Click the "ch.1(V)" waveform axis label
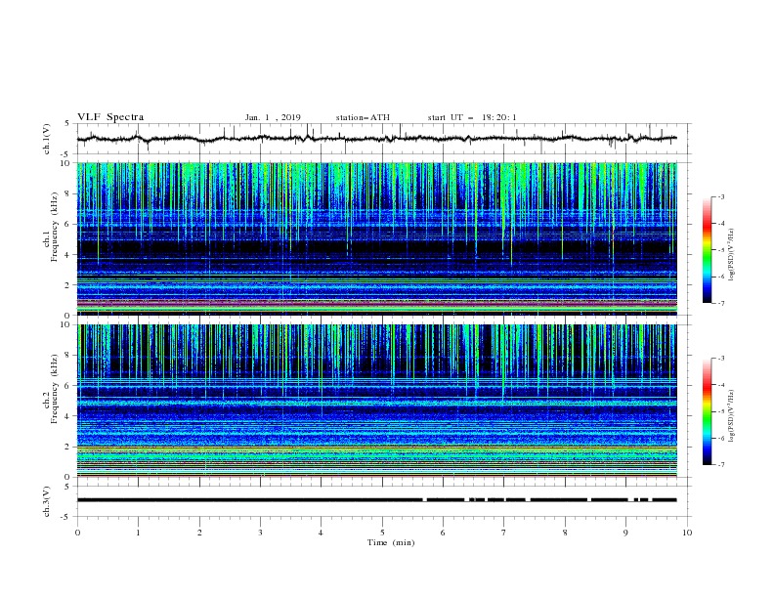Viewport: 774px width, 598px height. (47, 139)
